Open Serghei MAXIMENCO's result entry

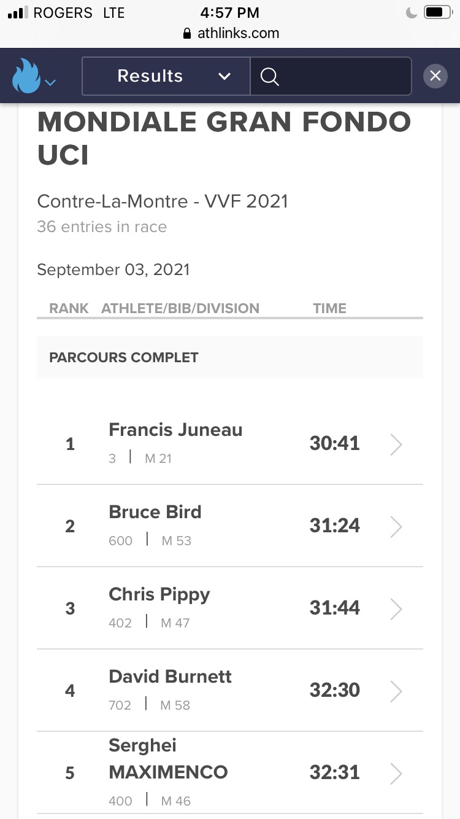click(168, 759)
